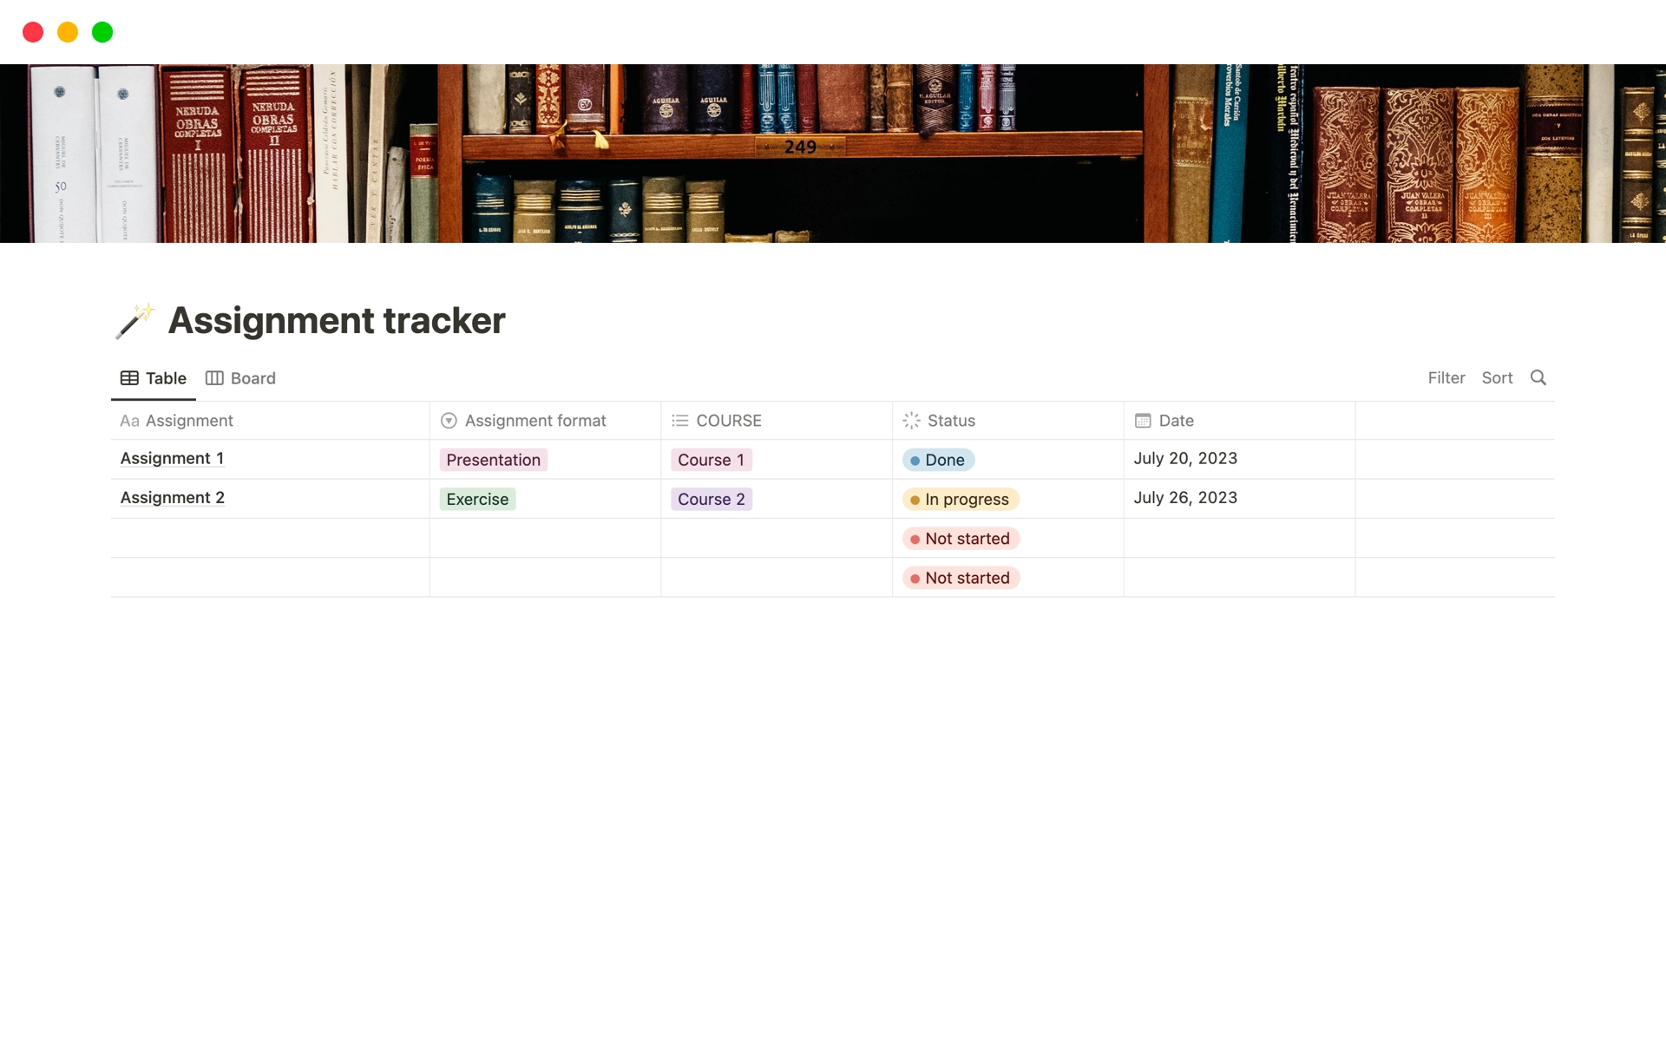The height and width of the screenshot is (1041, 1666).
Task: Click the Status column icon
Action: (910, 420)
